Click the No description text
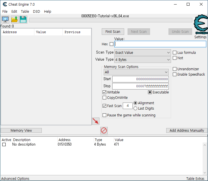This screenshot has height=181, width=208. tap(24, 144)
